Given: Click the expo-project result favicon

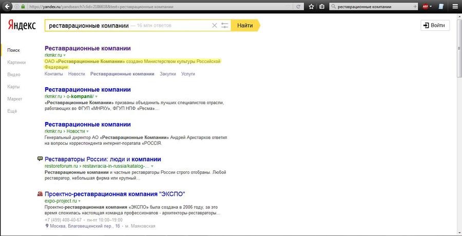Looking at the screenshot, I should click(40, 193).
